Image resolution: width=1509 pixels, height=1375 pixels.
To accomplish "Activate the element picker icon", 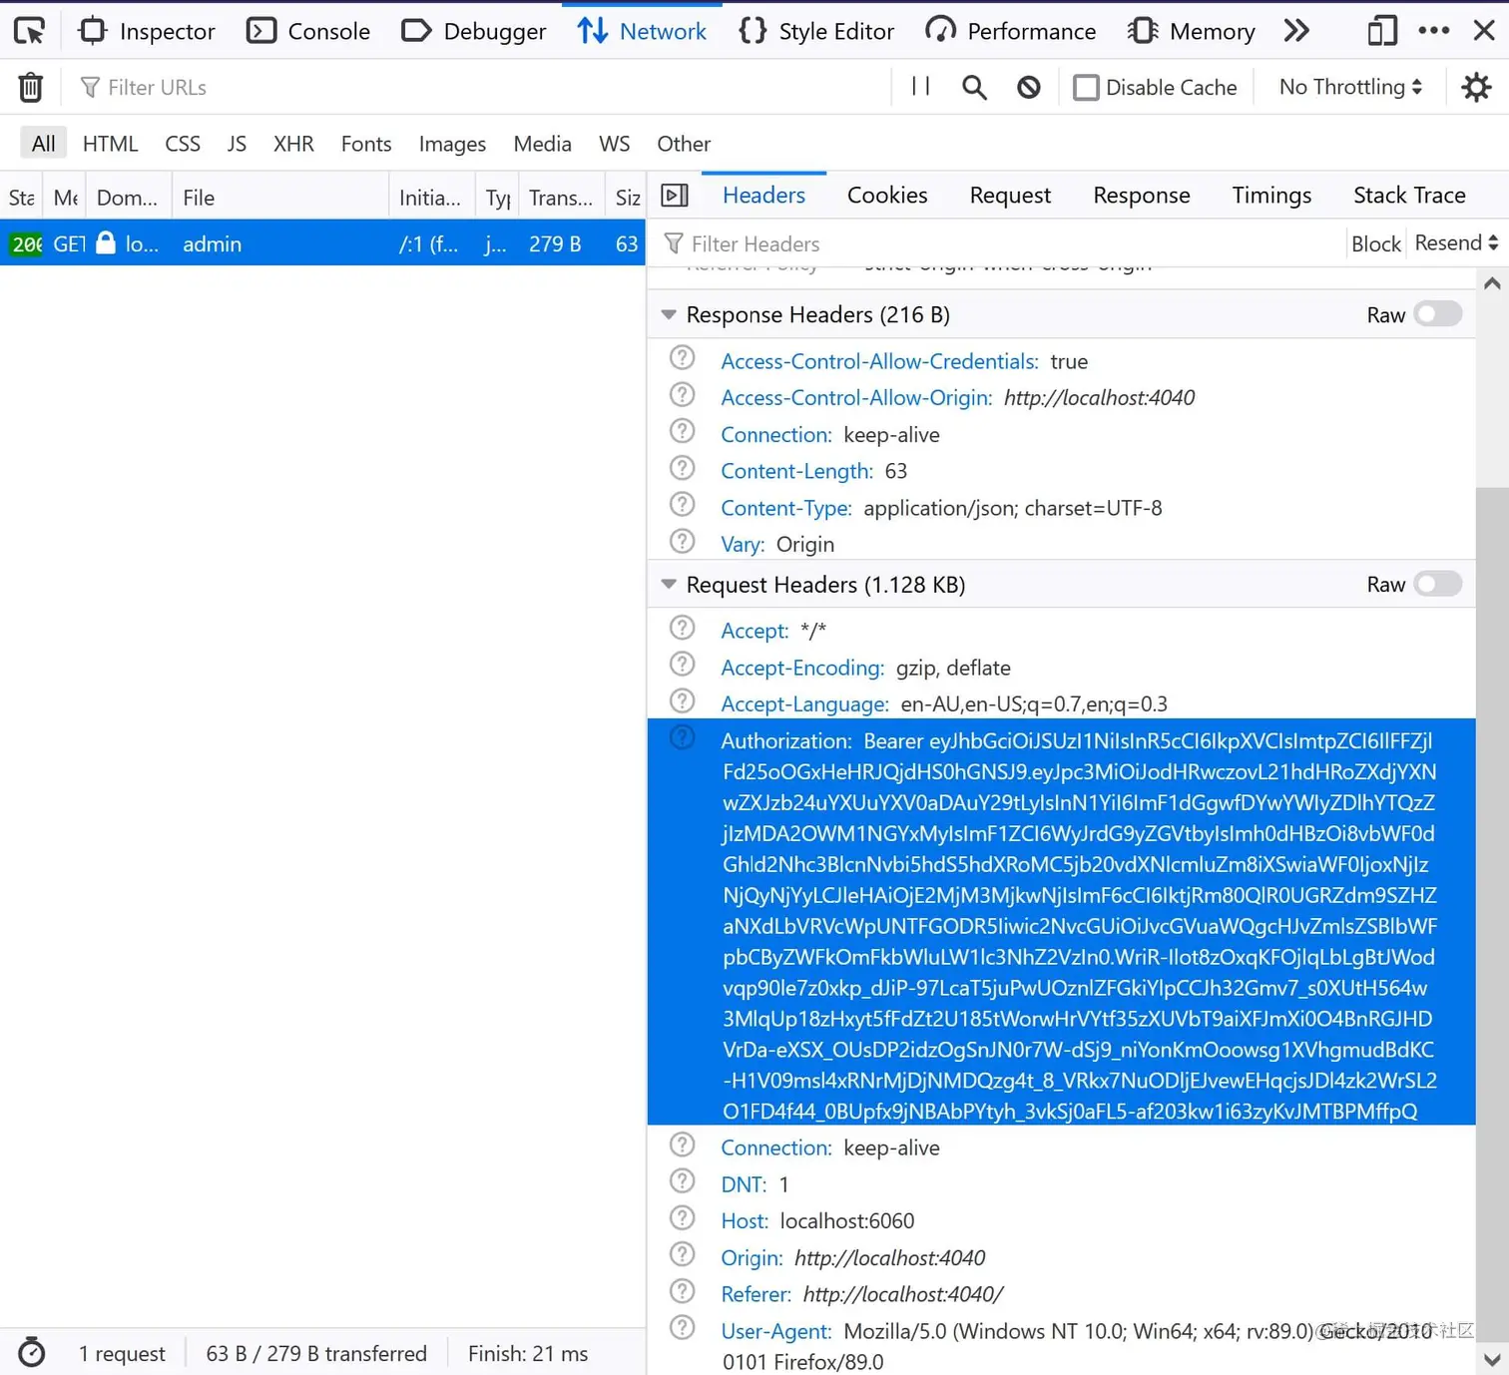I will click(x=29, y=31).
